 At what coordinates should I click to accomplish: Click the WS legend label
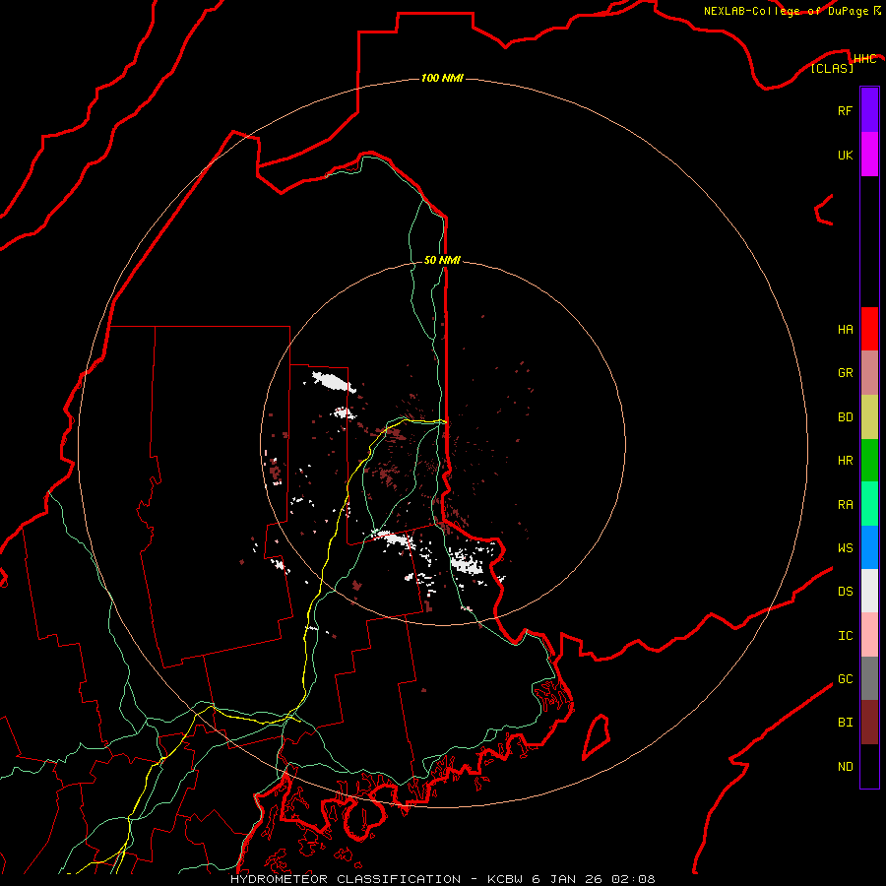(x=845, y=547)
